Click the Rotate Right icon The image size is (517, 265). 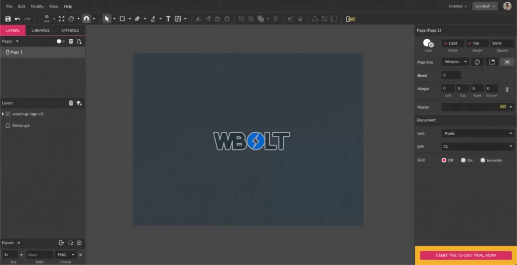227,19
